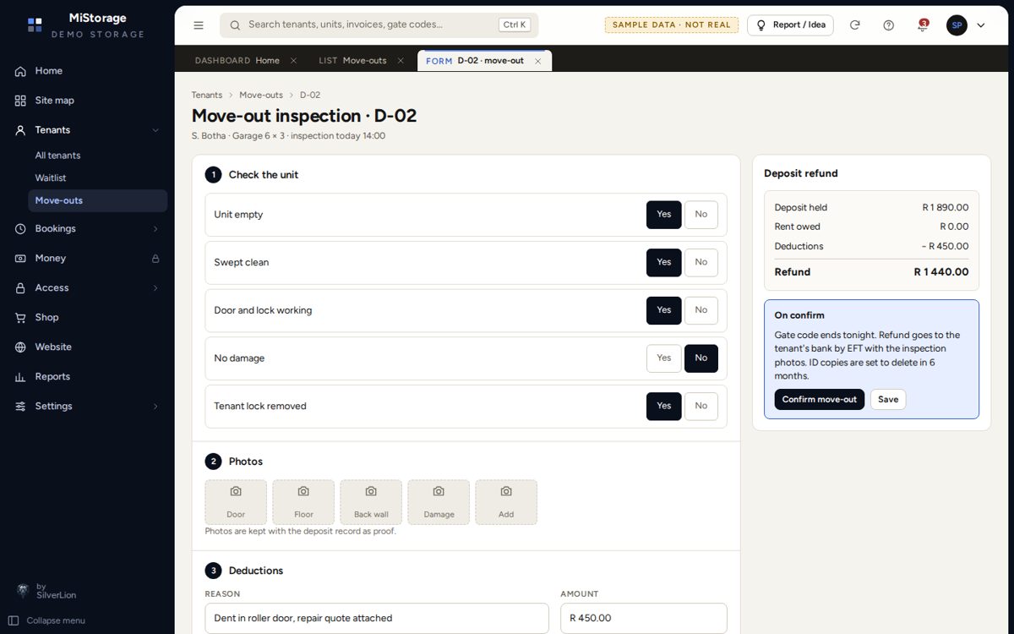
Task: Open the Report / Idea button
Action: pyautogui.click(x=790, y=25)
